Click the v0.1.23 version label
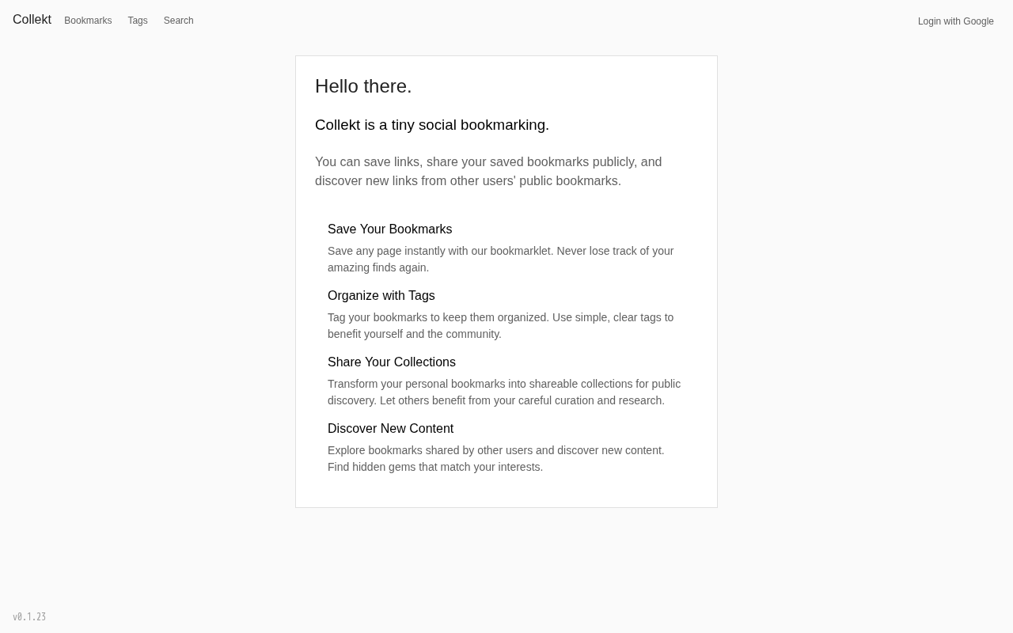The width and height of the screenshot is (1013, 633). tap(29, 617)
